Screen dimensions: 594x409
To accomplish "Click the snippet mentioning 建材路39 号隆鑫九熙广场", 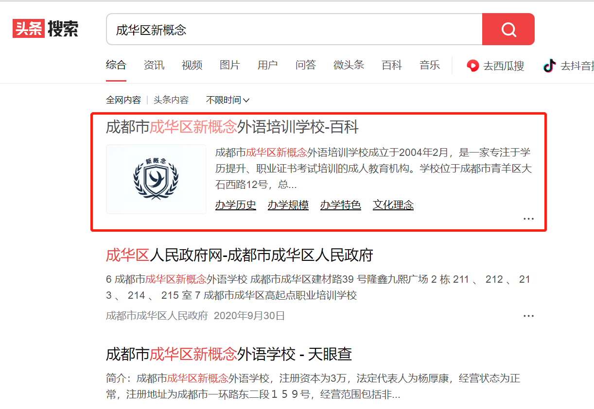I will coord(318,287).
